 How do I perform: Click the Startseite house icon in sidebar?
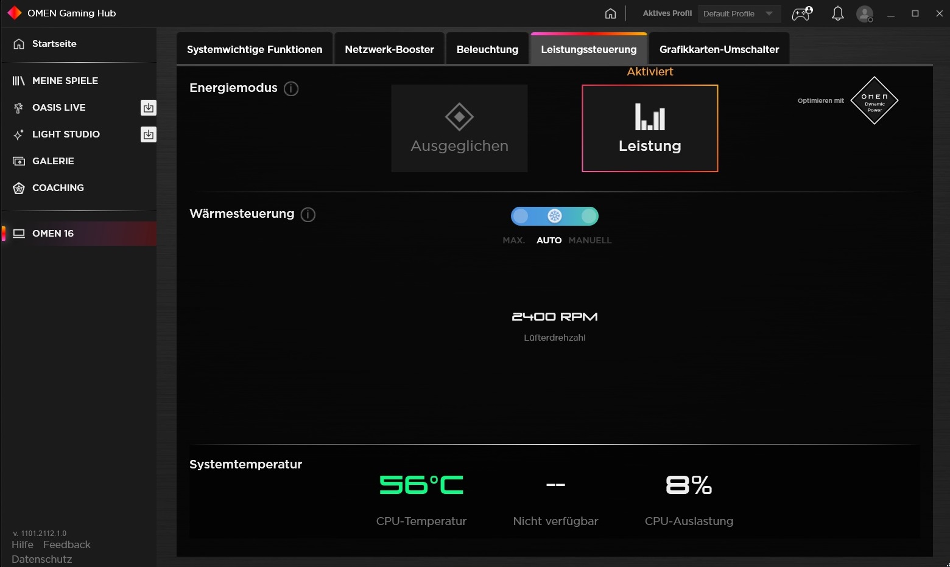pos(19,44)
